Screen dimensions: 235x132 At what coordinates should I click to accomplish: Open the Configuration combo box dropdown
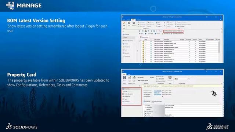[188, 79]
